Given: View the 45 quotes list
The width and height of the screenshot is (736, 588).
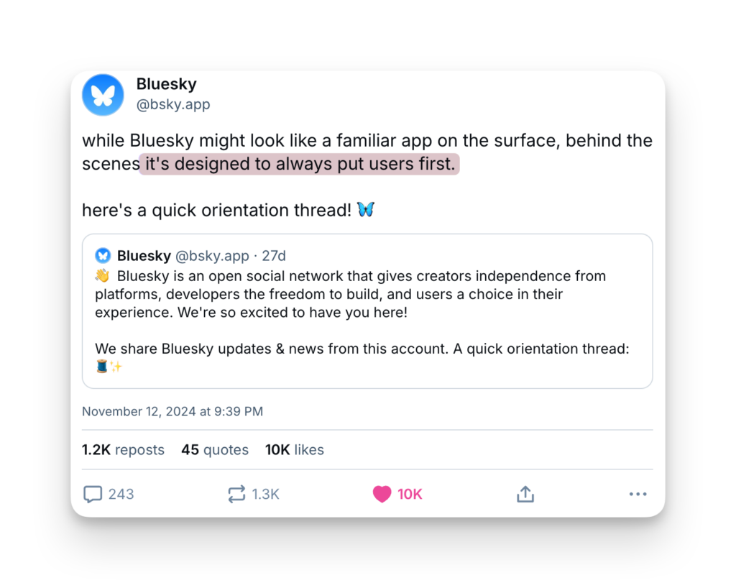Looking at the screenshot, I should click(x=215, y=450).
